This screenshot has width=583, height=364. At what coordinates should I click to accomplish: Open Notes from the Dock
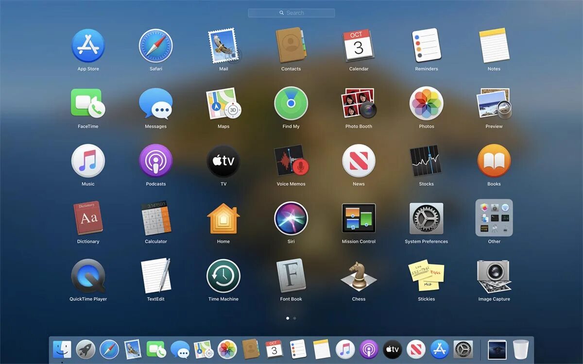point(322,349)
